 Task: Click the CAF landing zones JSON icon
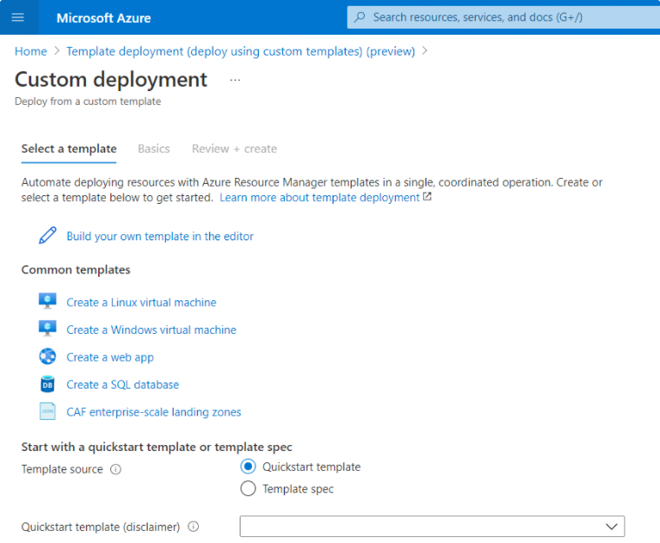(48, 412)
